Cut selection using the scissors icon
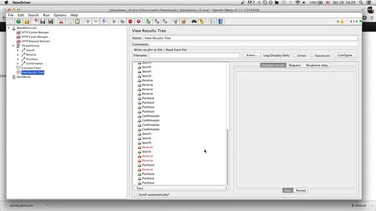376x211 pixels. (61, 22)
